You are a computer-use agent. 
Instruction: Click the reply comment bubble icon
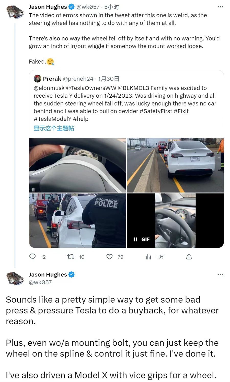[33, 256]
